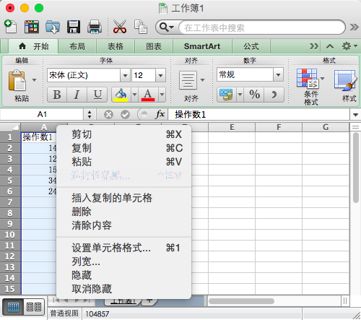Viewport: 361px width, 320px height.
Task: Apply comma thousands separator style
Action: coord(274,95)
